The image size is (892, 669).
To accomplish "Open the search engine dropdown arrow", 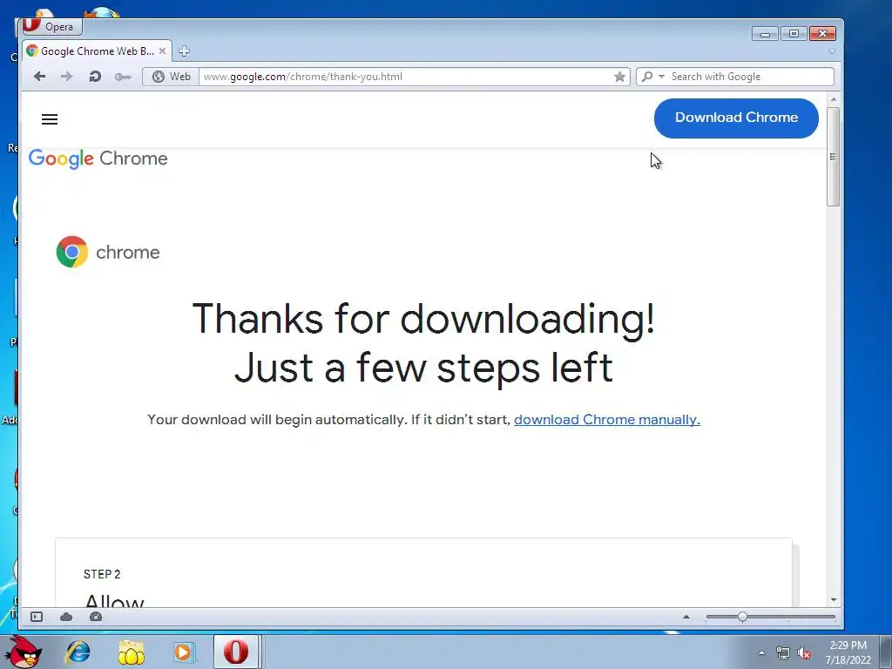I will (661, 77).
